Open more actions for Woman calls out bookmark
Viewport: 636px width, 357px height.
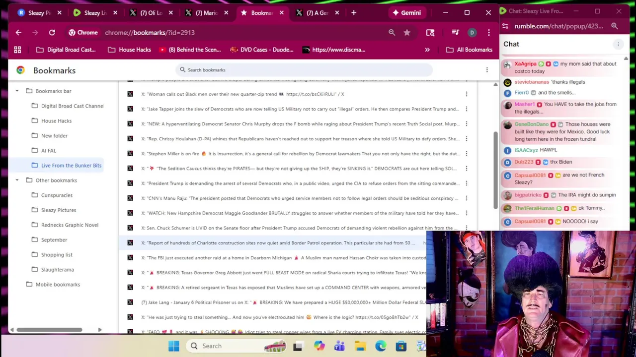467,94
